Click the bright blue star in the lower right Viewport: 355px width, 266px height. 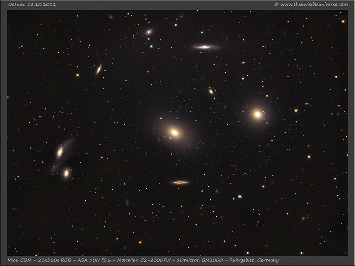[x=240, y=196]
